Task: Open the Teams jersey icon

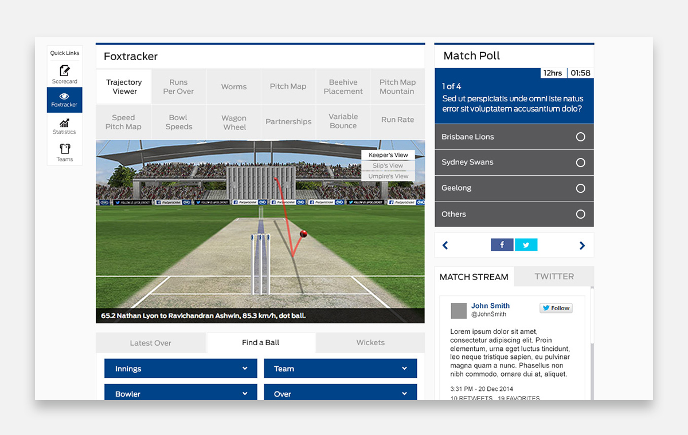Action: point(65,149)
